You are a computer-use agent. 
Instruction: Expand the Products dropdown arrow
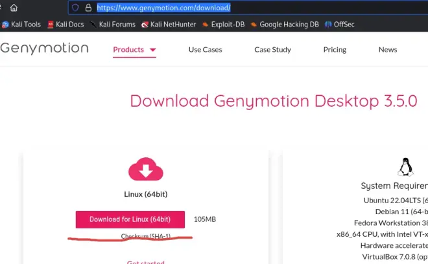153,50
